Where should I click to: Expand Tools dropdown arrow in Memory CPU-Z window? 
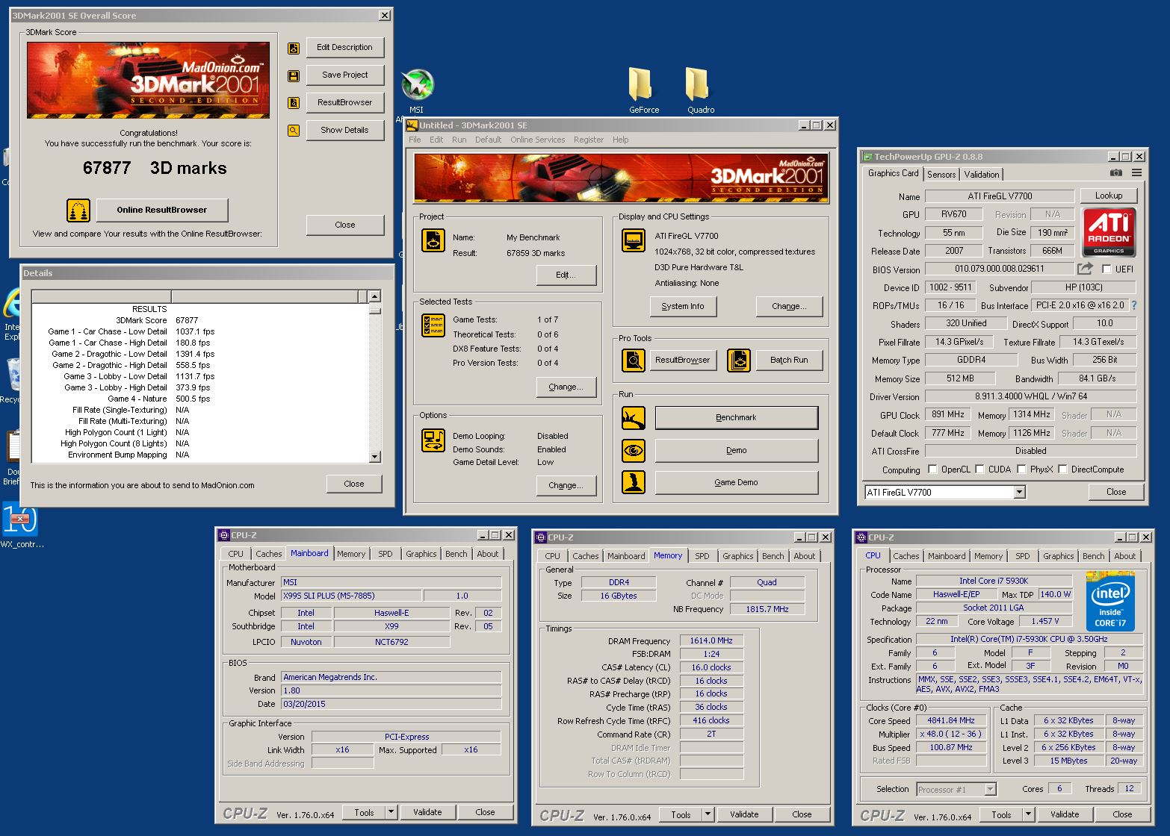tap(708, 814)
